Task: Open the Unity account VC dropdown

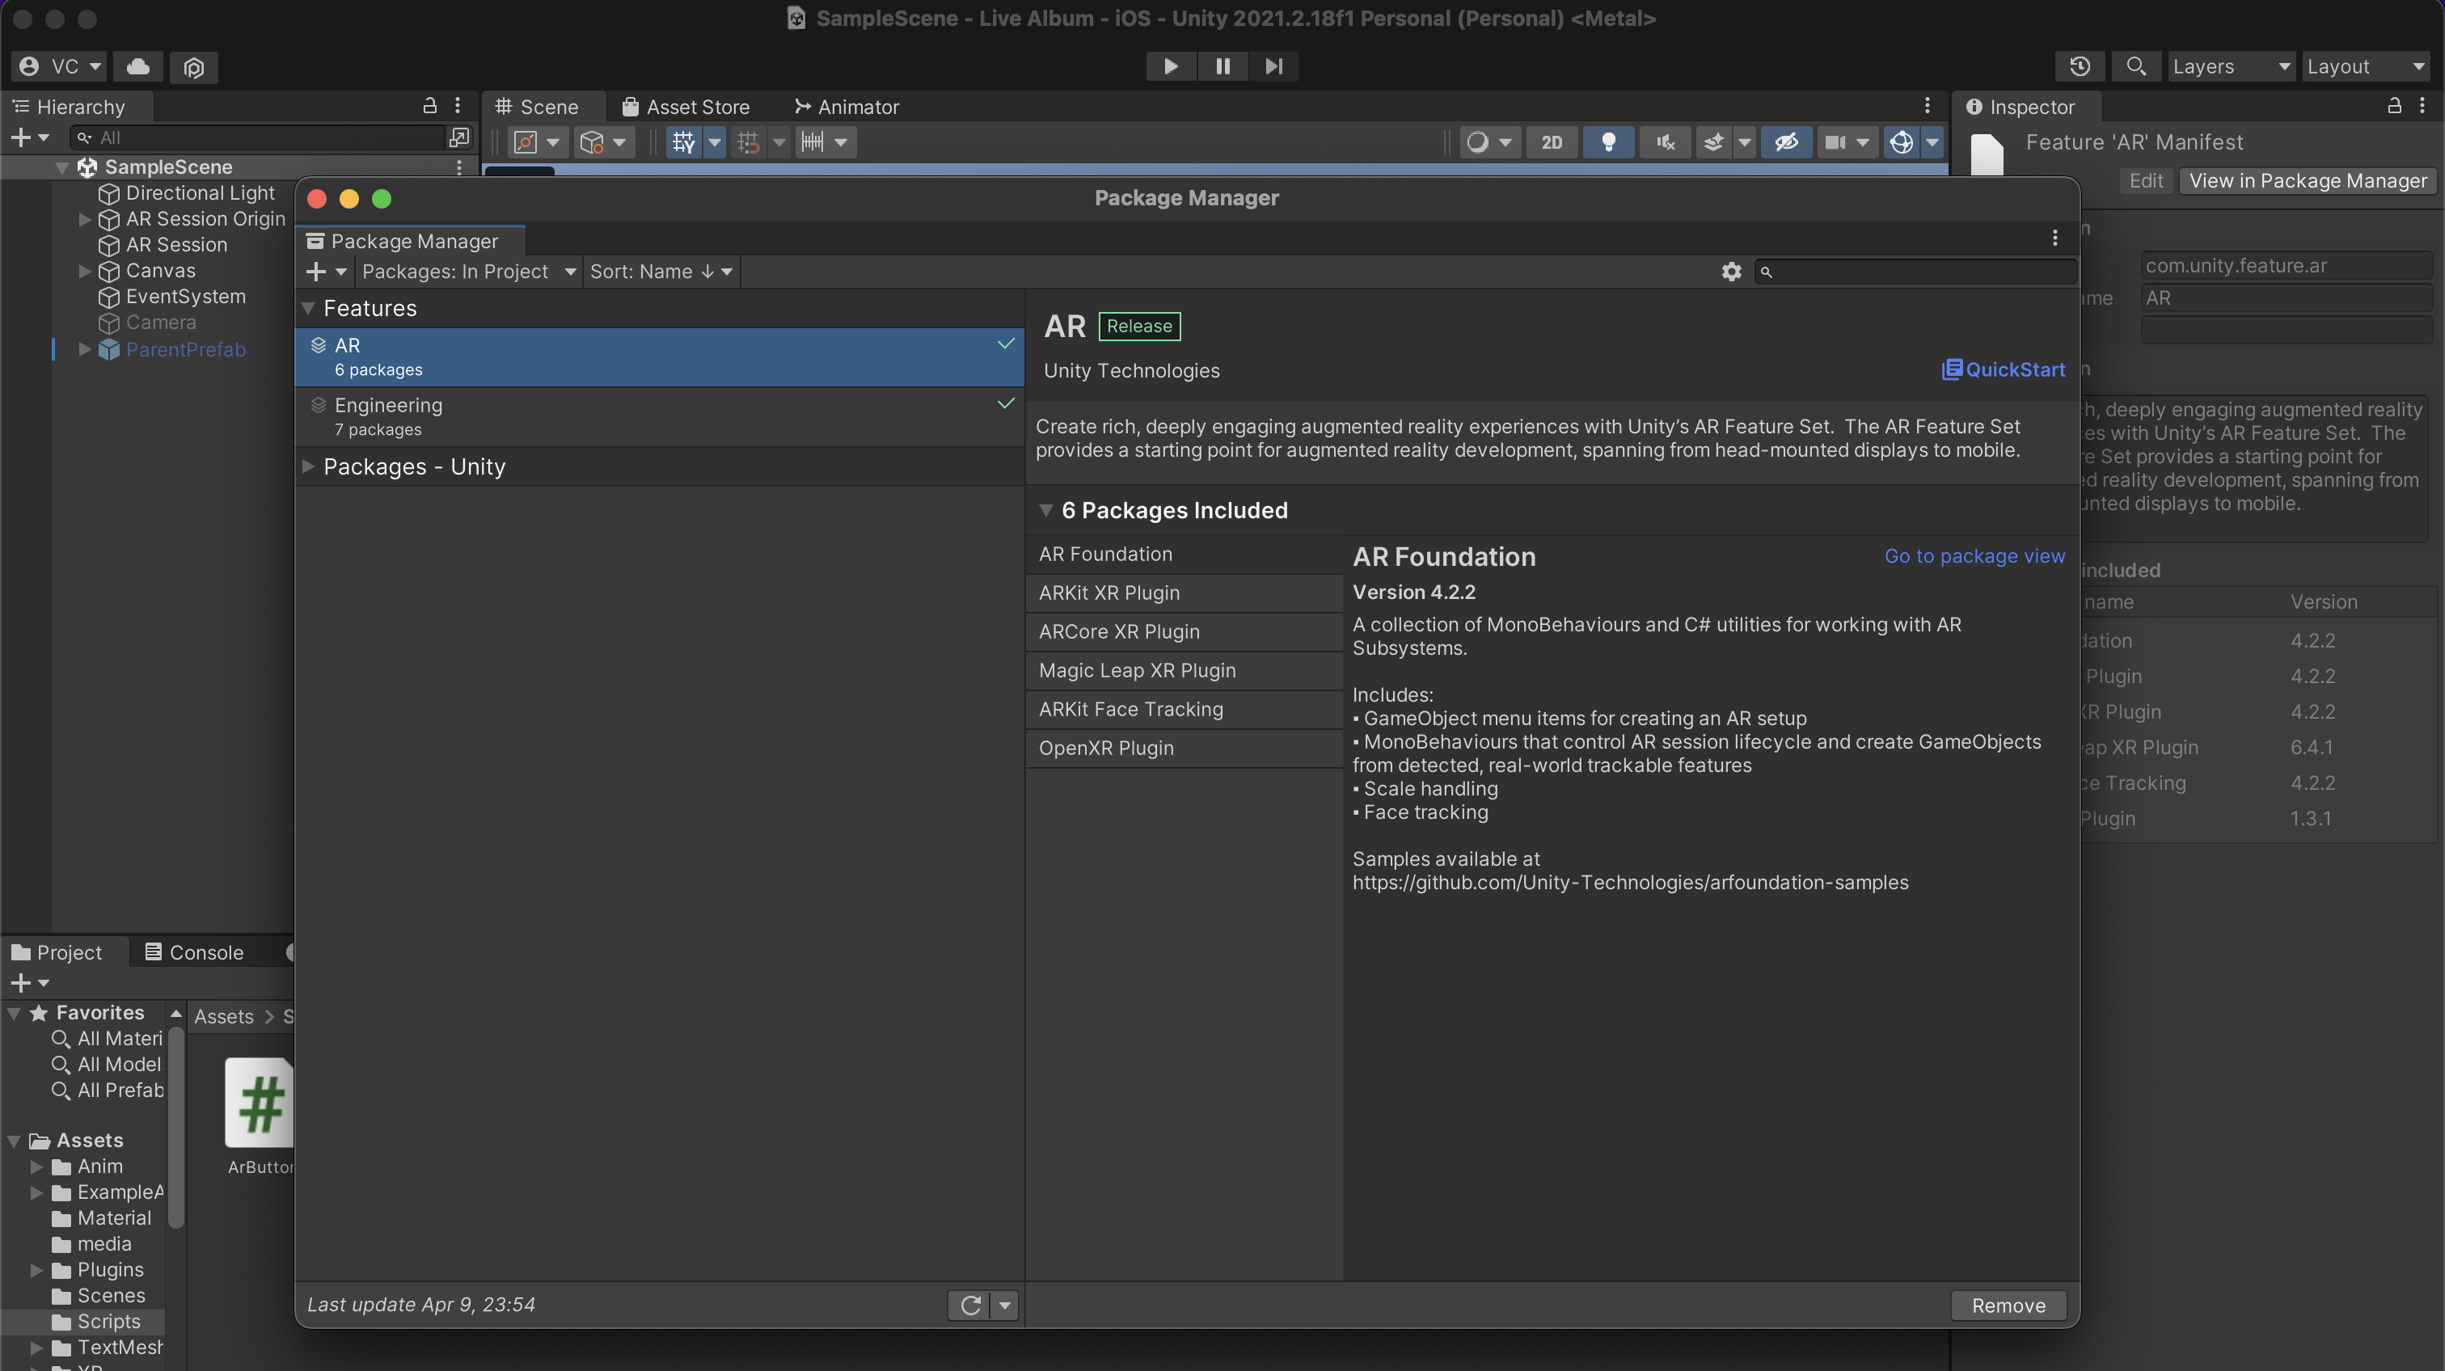Action: (x=59, y=66)
